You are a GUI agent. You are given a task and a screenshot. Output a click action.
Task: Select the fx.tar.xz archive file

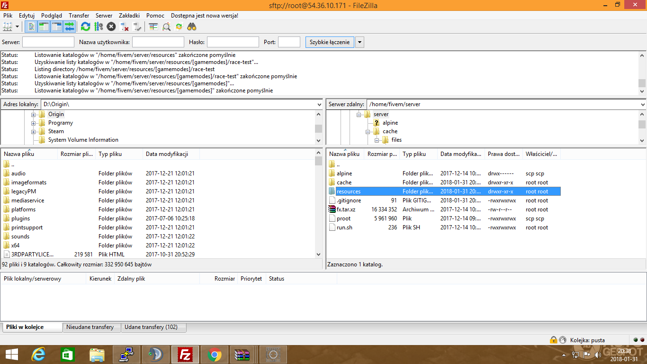pos(346,209)
